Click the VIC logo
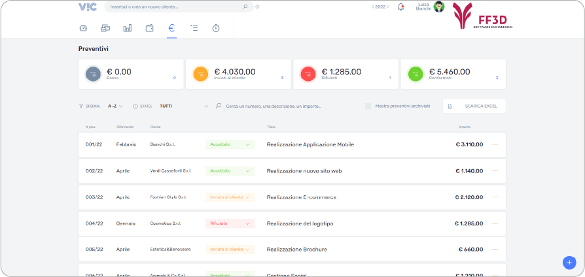Screen dimensions: 585x277 [88, 7]
